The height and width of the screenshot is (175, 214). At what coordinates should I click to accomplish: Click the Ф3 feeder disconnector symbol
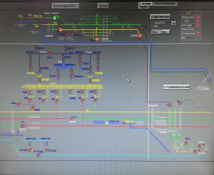pyautogui.click(x=83, y=101)
